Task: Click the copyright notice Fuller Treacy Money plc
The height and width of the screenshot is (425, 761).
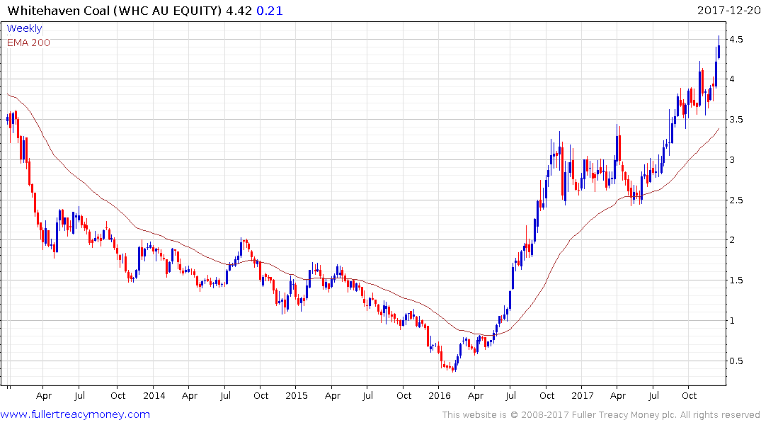Action: pyautogui.click(x=601, y=415)
